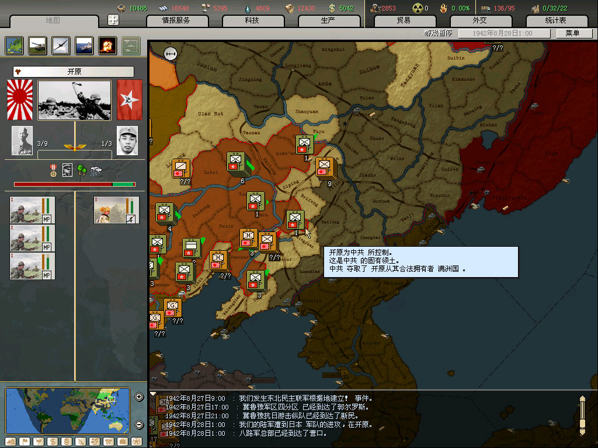Select political map mode flag icon
The image size is (598, 448).
point(25,442)
